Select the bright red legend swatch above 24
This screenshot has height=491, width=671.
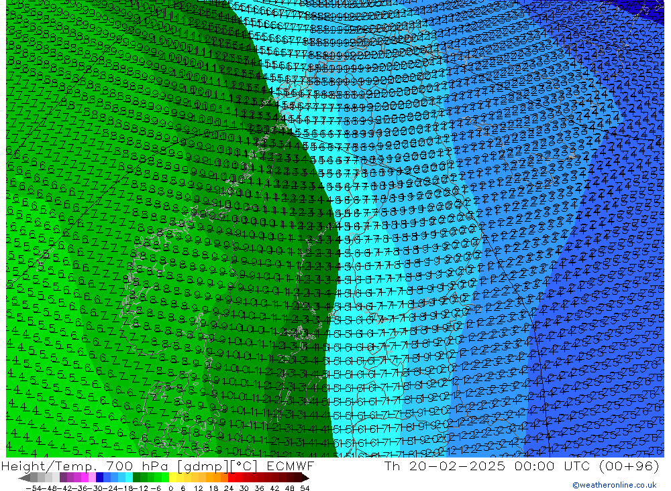pyautogui.click(x=232, y=478)
